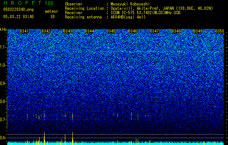
Task: Click the 1.1 frequency axis label
Action: click(3, 47)
